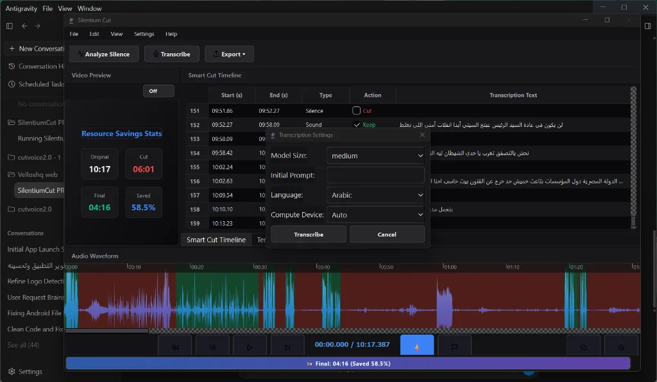Start a New Conversation in Antigravity

(36, 49)
